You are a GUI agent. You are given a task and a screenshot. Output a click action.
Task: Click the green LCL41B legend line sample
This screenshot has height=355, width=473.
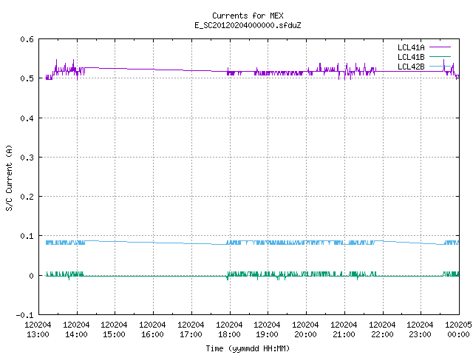click(440, 56)
